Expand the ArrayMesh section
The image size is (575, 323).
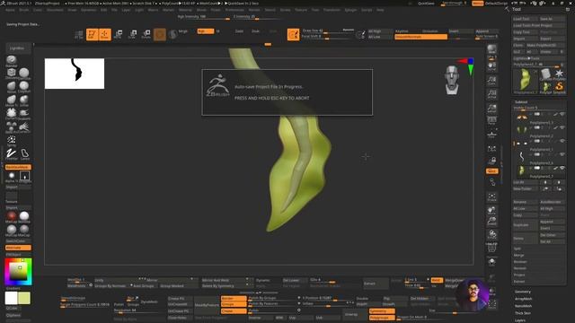523,299
